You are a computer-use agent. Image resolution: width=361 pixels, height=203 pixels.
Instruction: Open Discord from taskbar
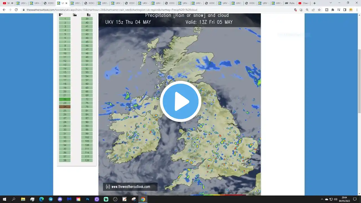click(x=60, y=199)
